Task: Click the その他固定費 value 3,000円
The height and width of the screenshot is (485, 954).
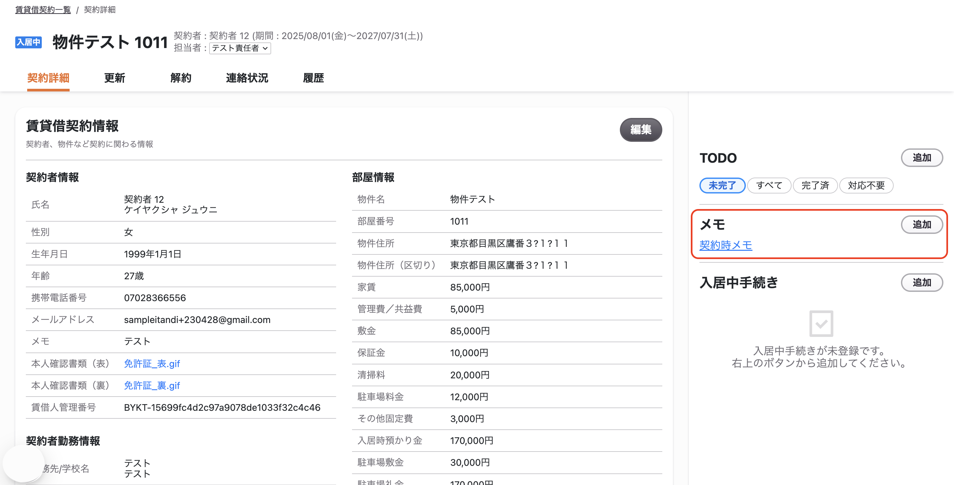Action: (x=467, y=419)
